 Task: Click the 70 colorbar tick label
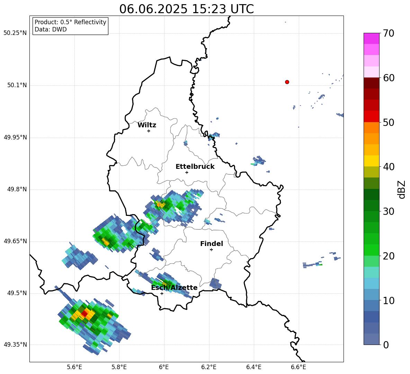click(389, 33)
